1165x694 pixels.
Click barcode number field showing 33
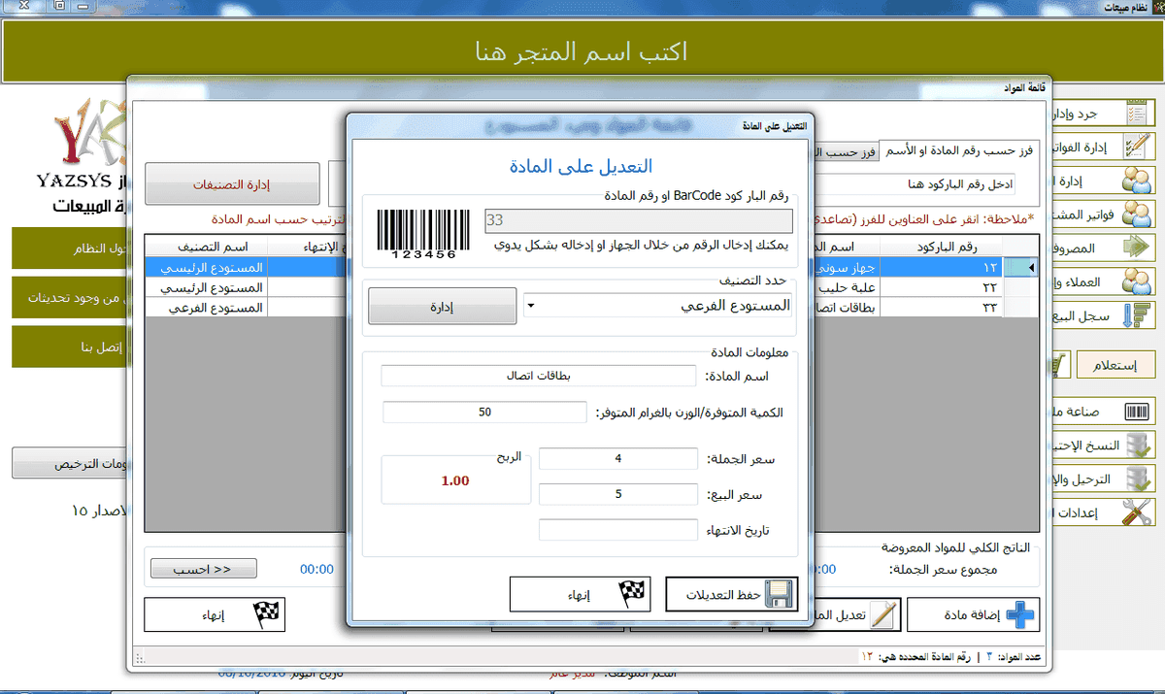[x=639, y=220]
